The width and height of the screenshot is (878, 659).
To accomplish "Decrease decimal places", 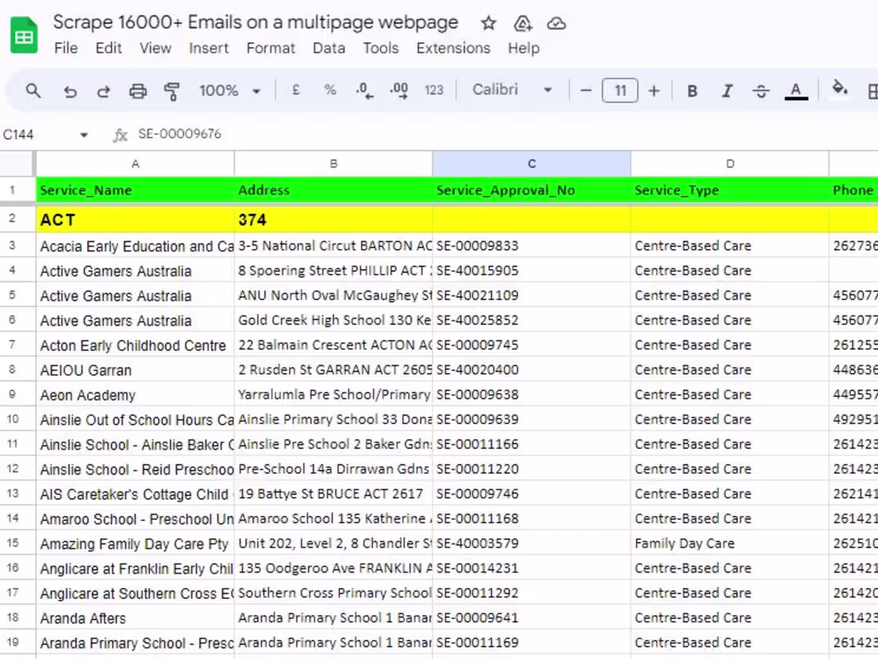I will click(365, 90).
